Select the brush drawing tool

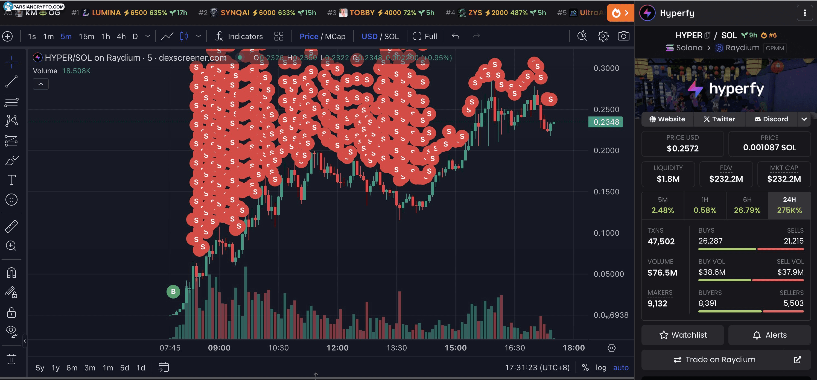(11, 160)
